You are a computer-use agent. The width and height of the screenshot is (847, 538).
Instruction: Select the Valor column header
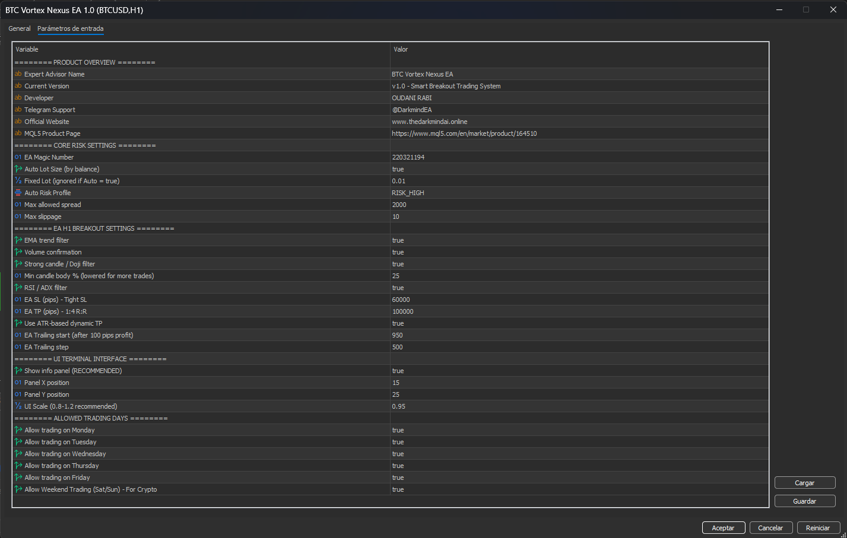401,49
